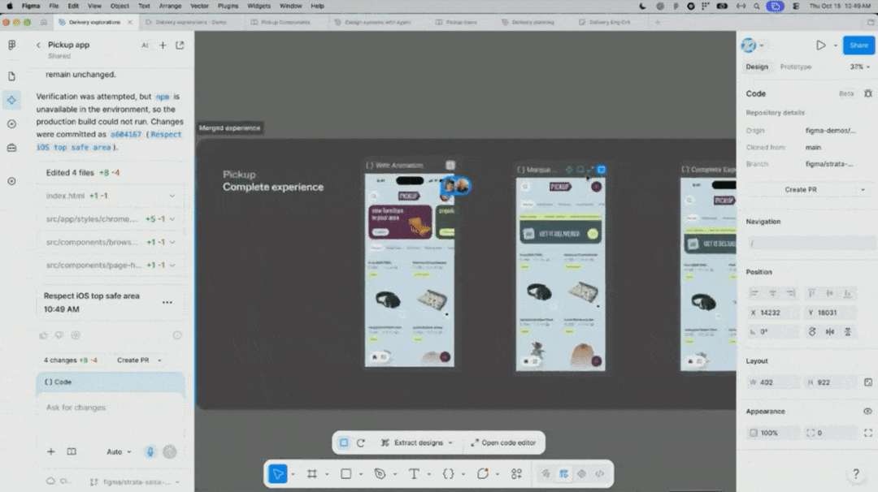Click the refresh icon beside Extract designs

point(361,442)
